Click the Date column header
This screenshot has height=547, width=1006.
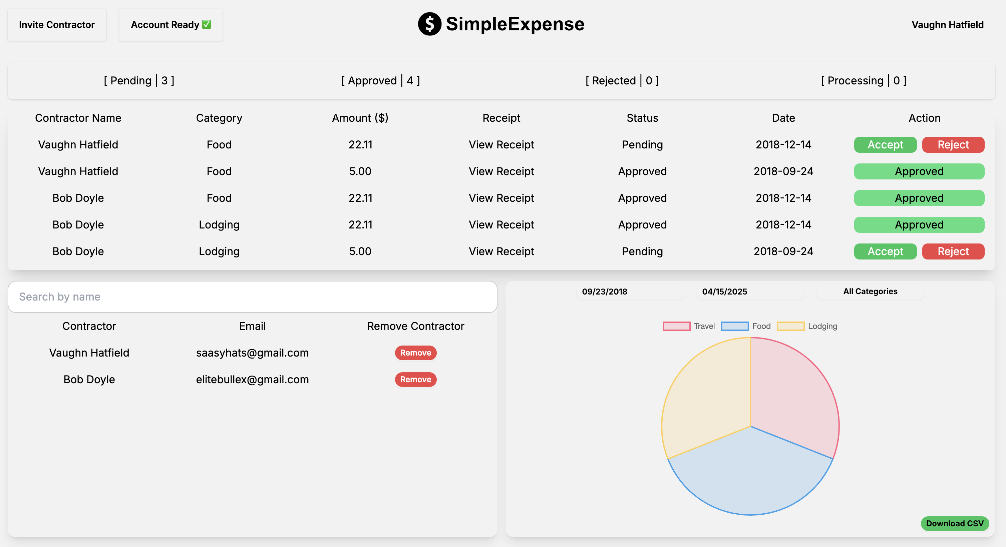click(x=783, y=118)
